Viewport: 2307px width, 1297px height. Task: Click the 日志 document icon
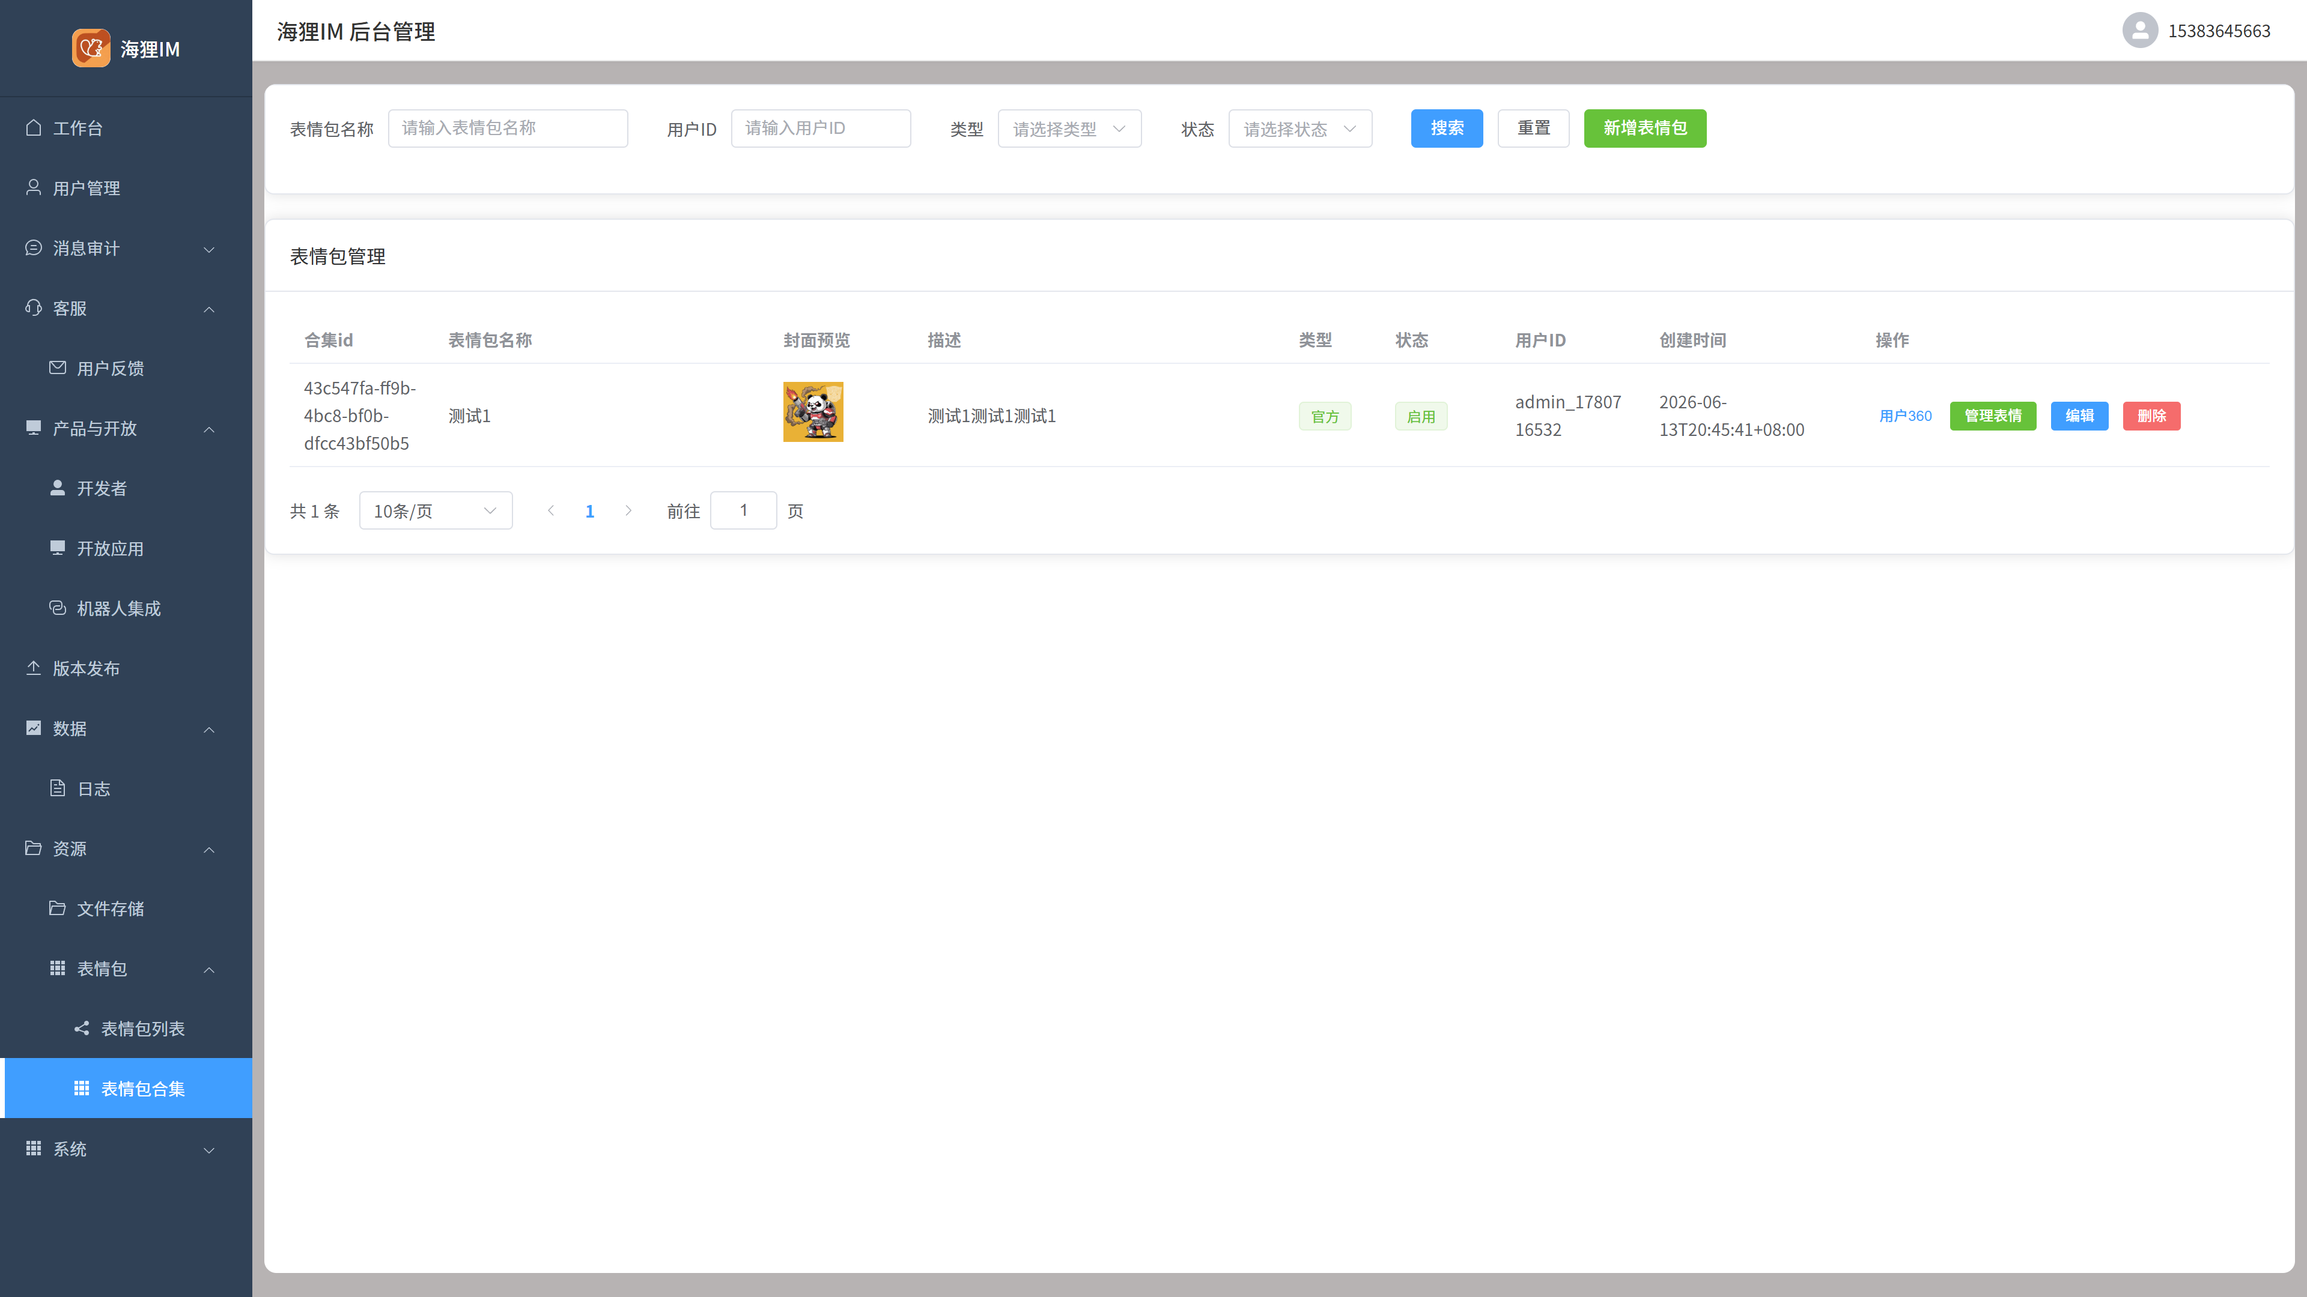point(57,788)
